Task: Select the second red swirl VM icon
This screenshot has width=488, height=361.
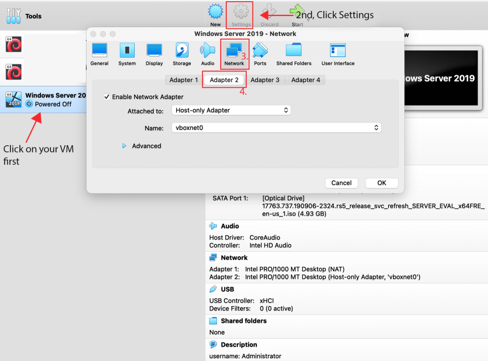Action: point(14,72)
